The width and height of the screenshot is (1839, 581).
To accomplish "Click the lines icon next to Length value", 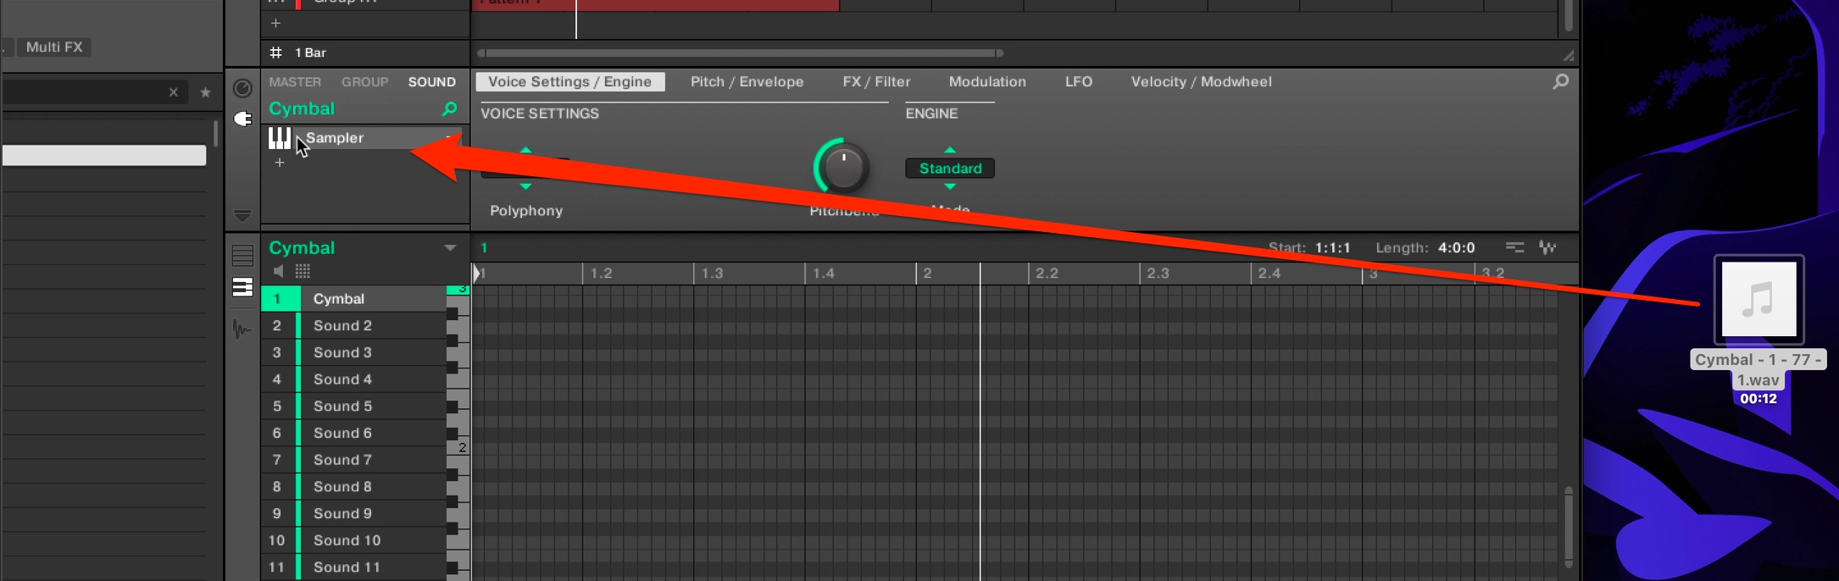I will [x=1514, y=247].
